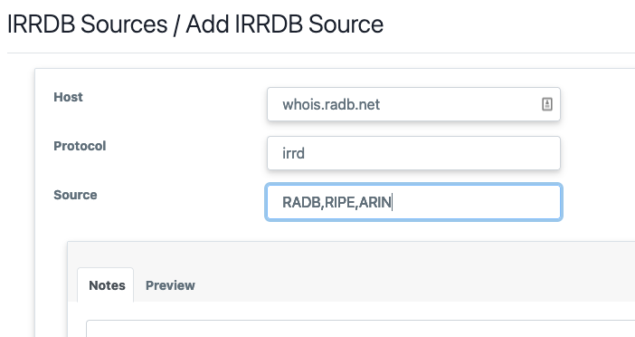The height and width of the screenshot is (337, 635).
Task: Click blank space after irrd in Protocol field
Action: point(431,153)
